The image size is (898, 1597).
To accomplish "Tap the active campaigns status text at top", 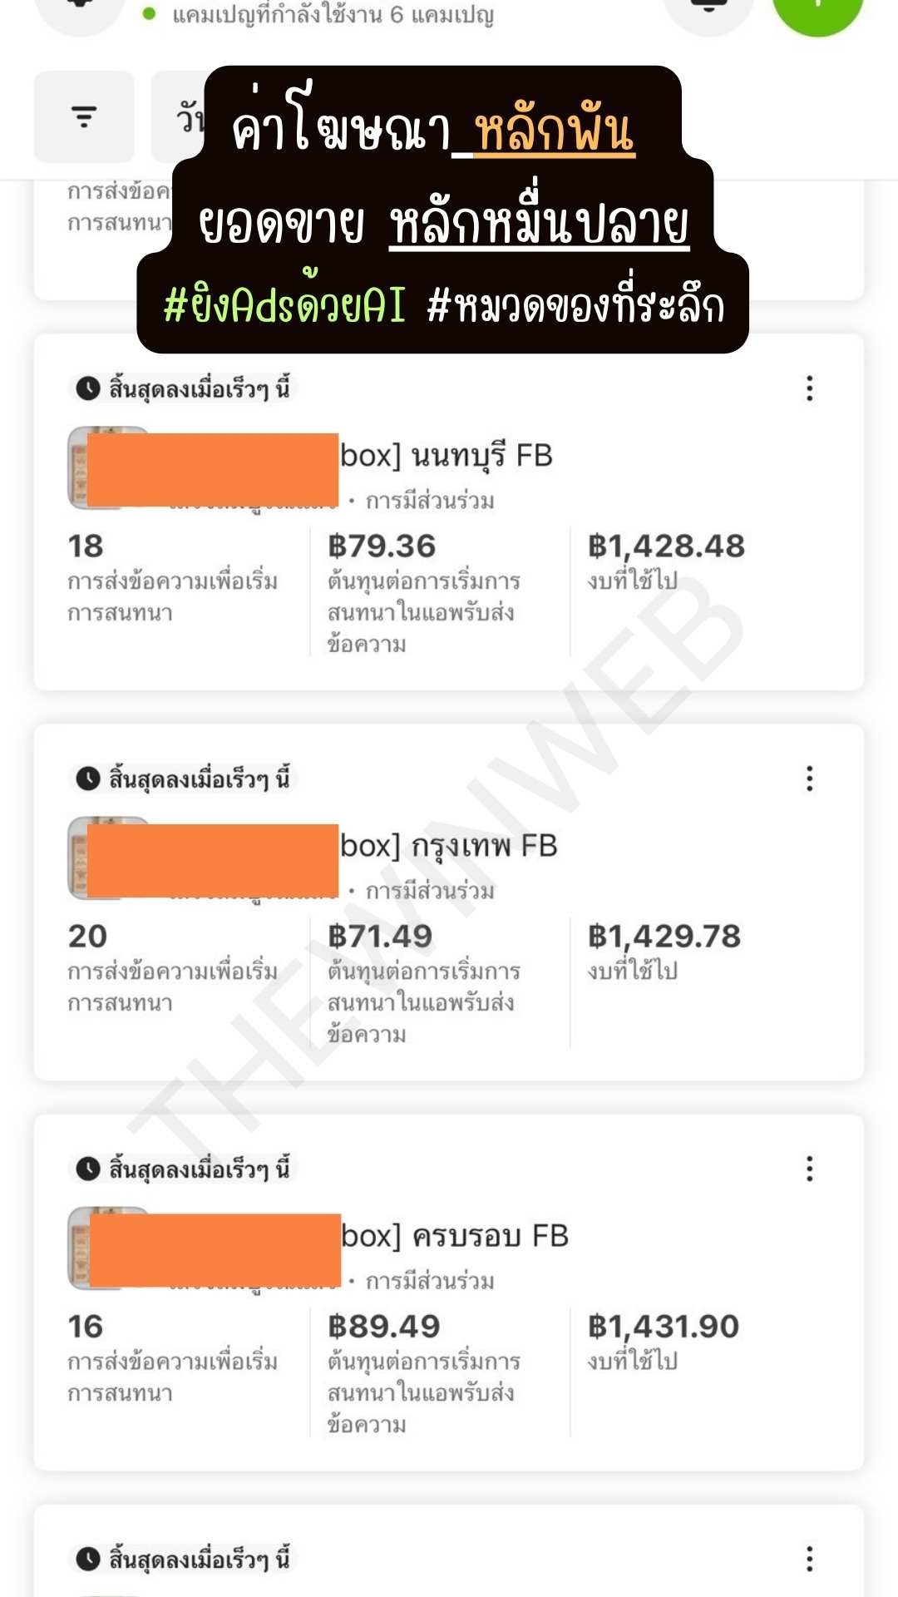I will pyautogui.click(x=333, y=15).
